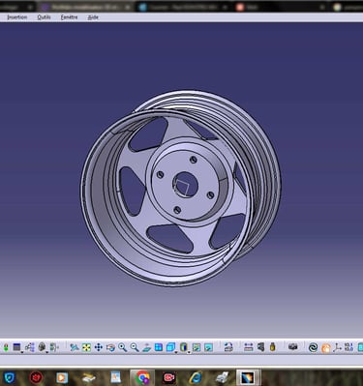Open the printer icon in the taskbar
The image size is (363, 386).
pyautogui.click(x=222, y=377)
